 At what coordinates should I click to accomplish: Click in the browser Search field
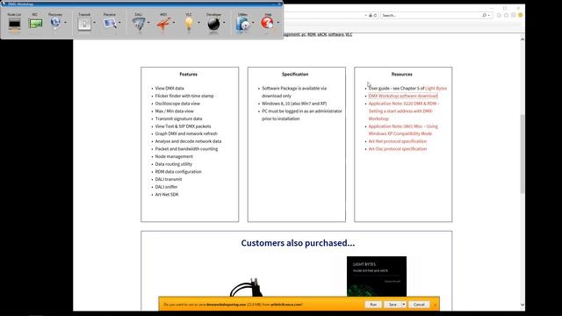tap(431, 16)
